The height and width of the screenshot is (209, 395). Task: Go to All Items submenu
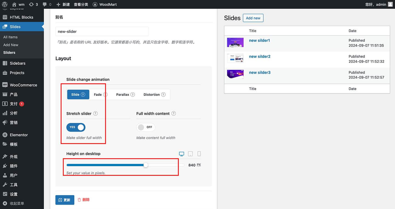pos(10,37)
